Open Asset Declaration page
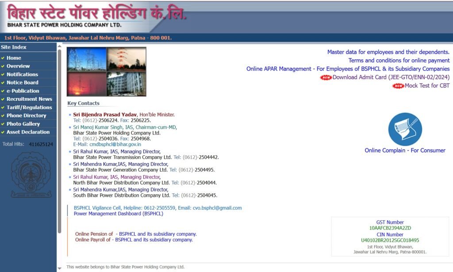 tap(28, 132)
